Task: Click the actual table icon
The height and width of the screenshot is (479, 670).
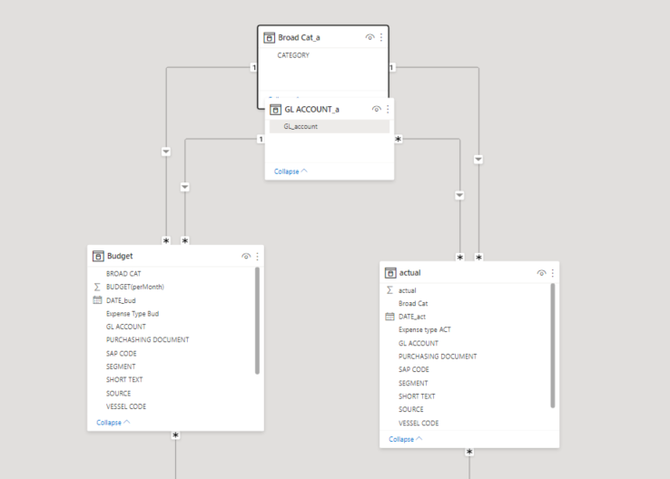Action: coord(390,273)
